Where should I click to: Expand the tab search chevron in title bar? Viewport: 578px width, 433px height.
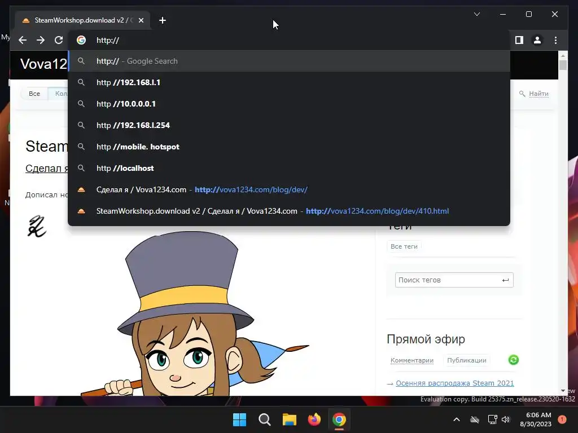coord(476,14)
